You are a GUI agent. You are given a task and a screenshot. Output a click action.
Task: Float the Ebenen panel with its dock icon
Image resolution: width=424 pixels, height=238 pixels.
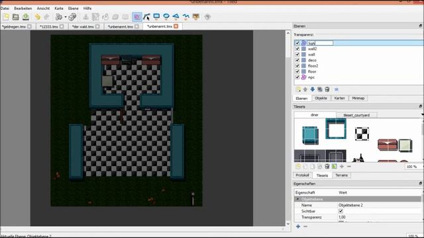click(420, 26)
